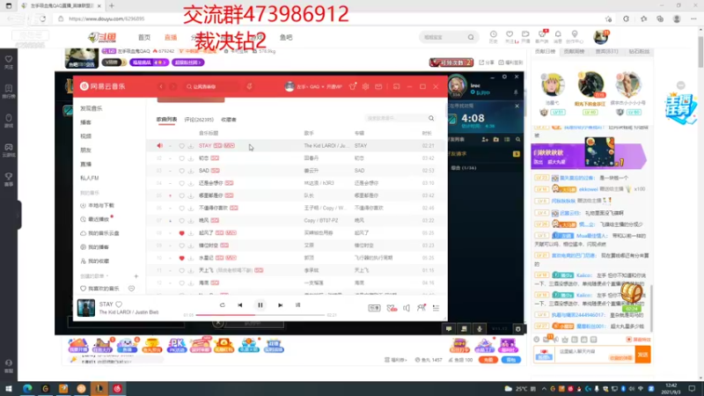Add a new playlist with plus icon
The height and width of the screenshot is (396, 704).
point(136,276)
